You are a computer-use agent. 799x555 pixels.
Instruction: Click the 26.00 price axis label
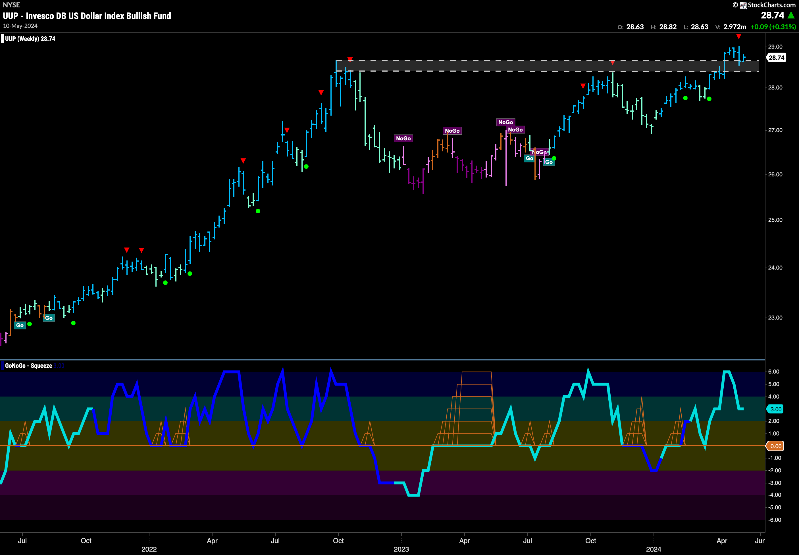point(775,175)
